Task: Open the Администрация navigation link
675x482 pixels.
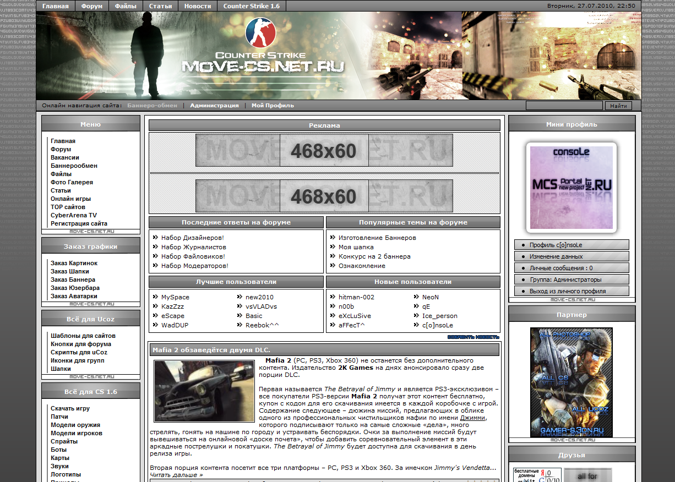Action: pos(214,105)
